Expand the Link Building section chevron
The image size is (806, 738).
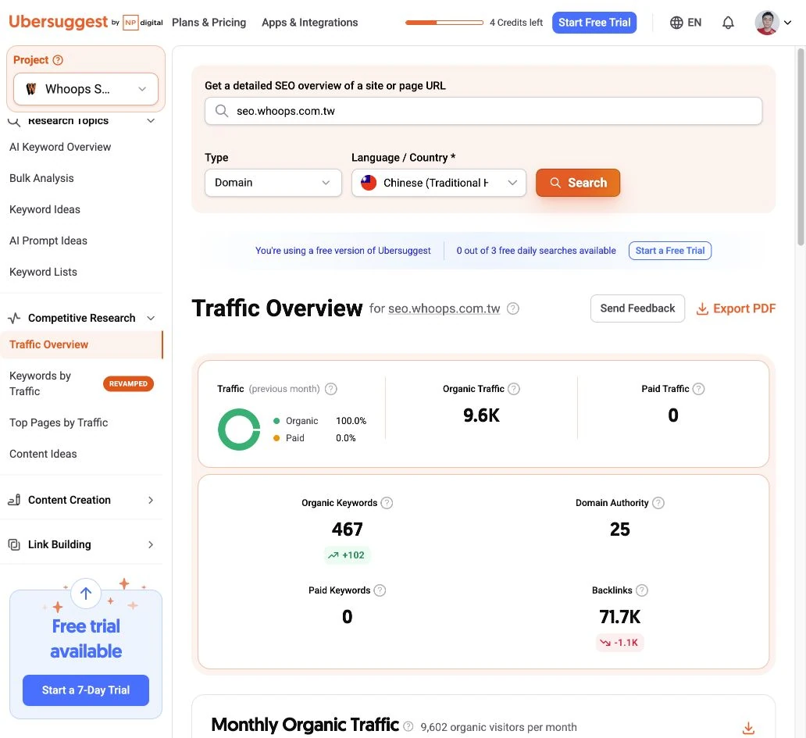click(x=151, y=544)
